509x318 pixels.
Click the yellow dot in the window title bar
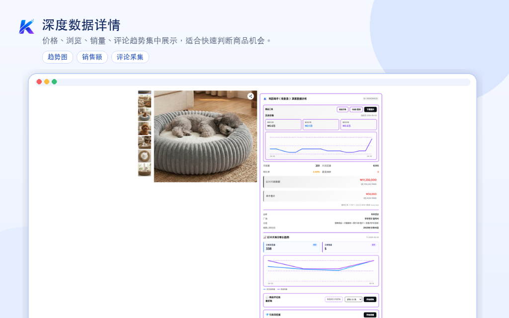pyautogui.click(x=47, y=82)
